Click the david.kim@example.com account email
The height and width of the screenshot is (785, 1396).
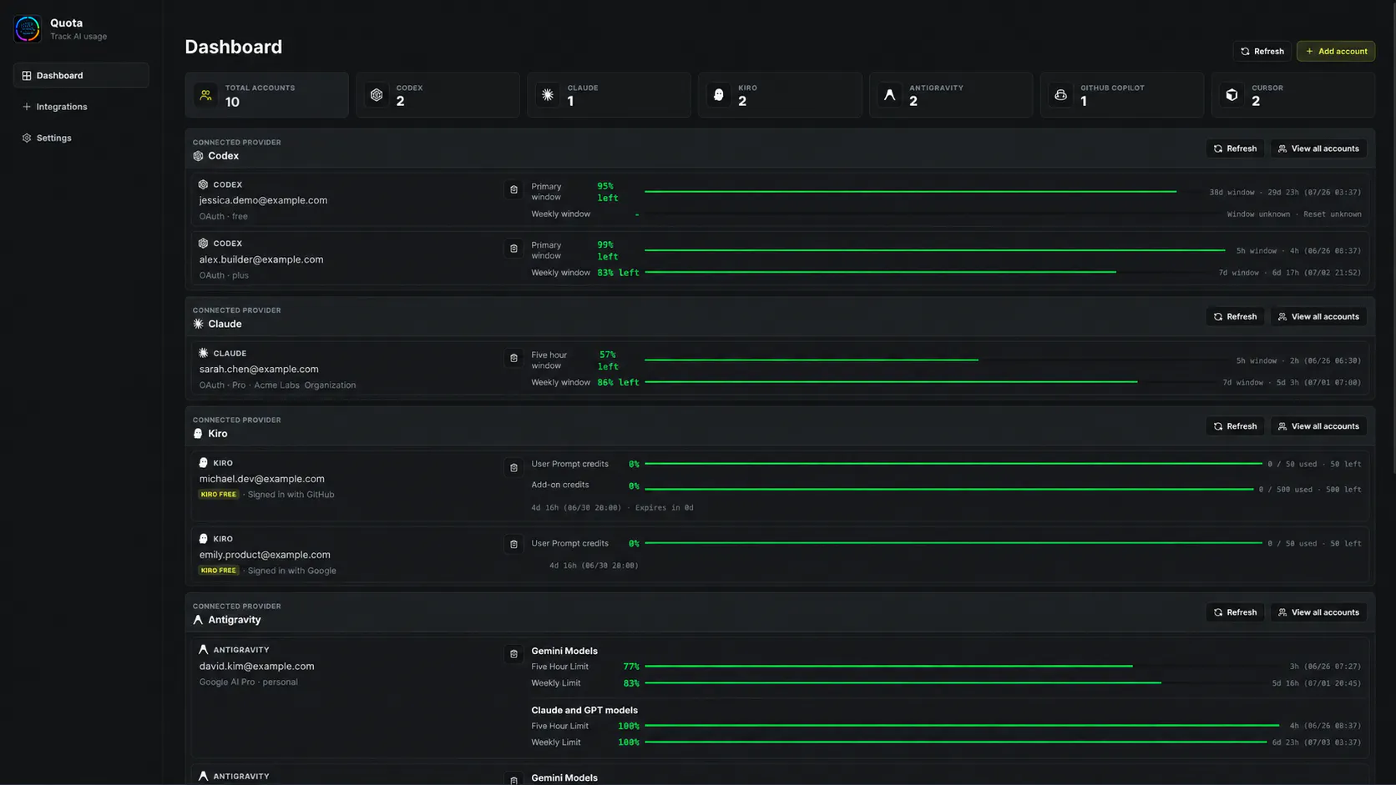click(256, 667)
